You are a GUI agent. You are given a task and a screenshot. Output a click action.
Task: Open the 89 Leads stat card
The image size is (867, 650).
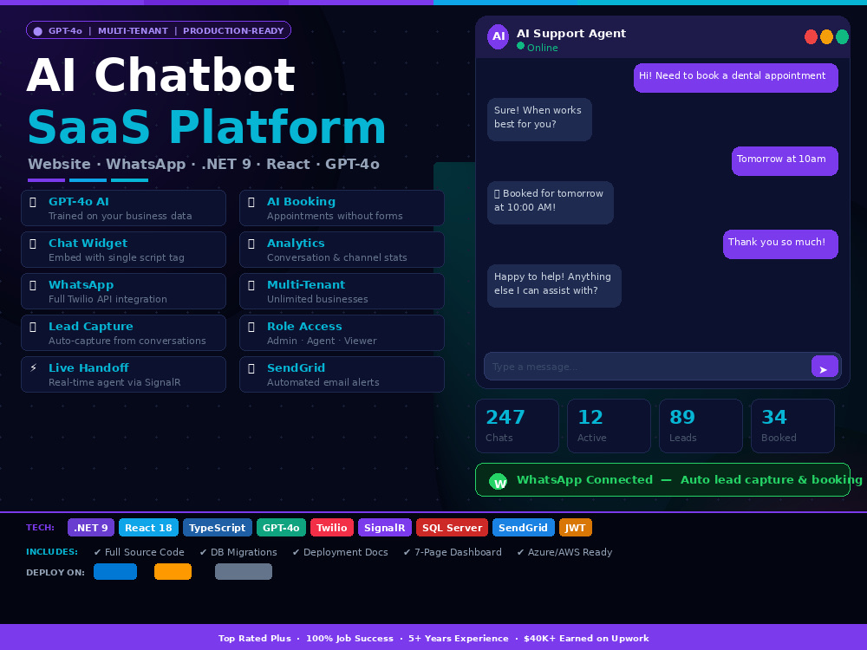[701, 426]
